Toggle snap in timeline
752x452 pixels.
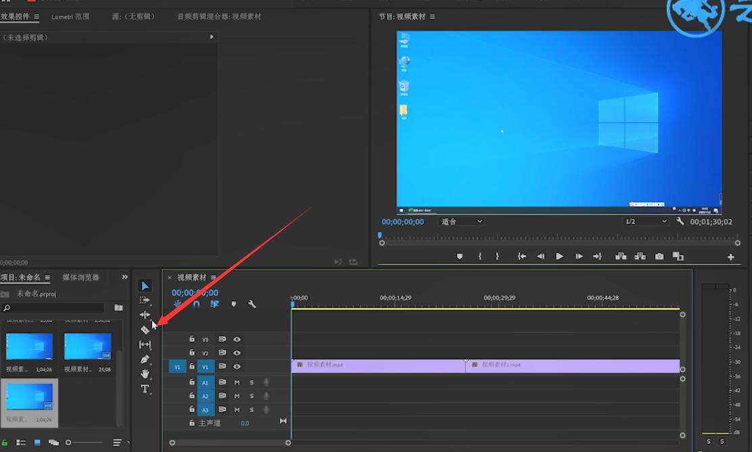[x=196, y=304]
